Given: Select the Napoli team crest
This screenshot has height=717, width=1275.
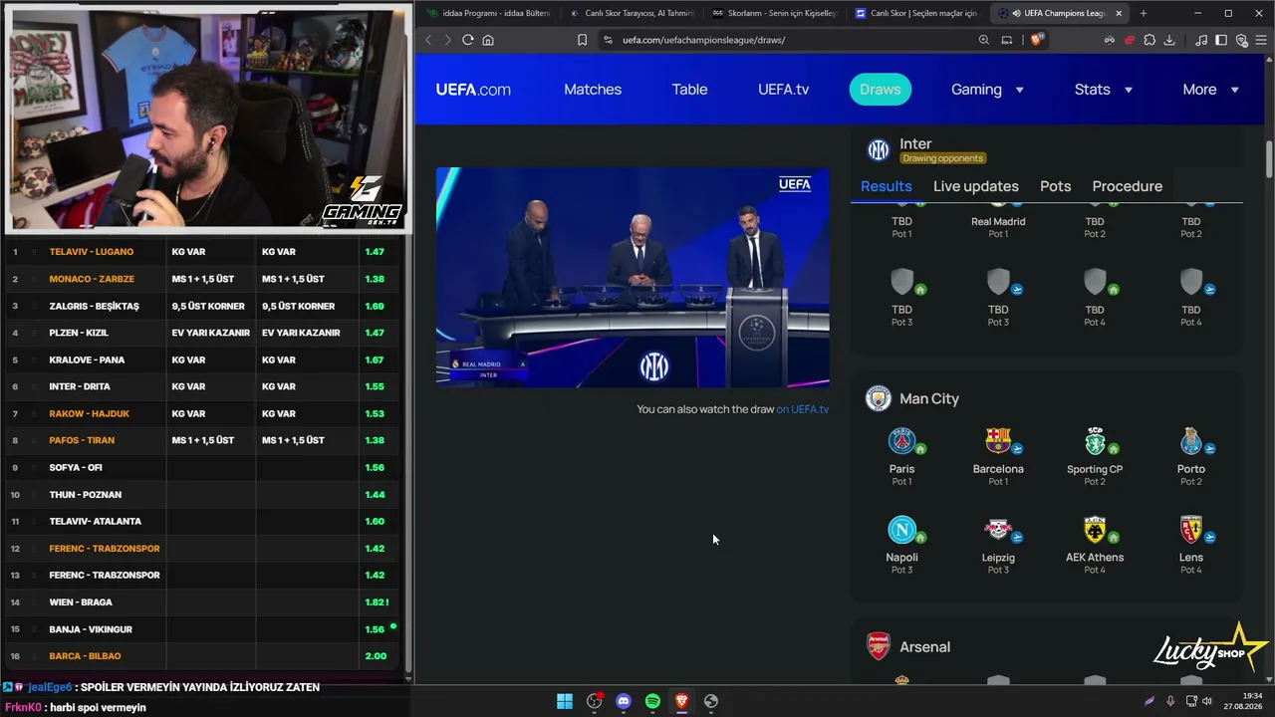Looking at the screenshot, I should click(x=901, y=530).
